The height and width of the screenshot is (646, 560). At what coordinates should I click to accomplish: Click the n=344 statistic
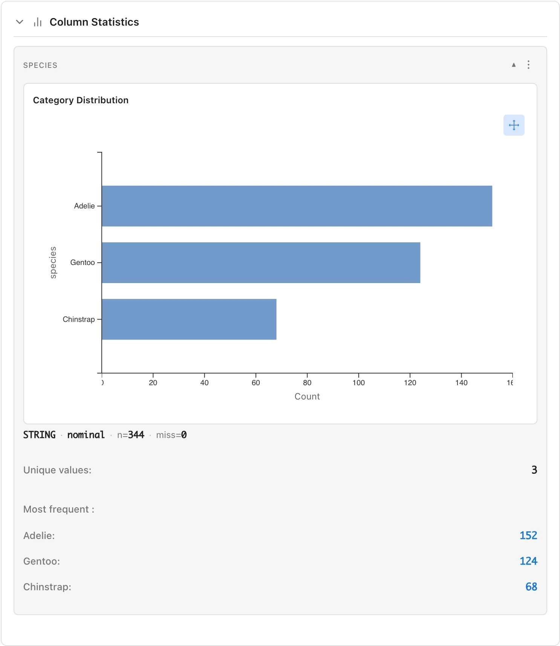click(x=131, y=435)
